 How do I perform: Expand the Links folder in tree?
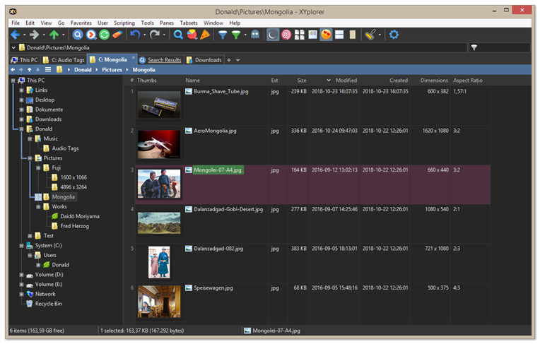22,90
